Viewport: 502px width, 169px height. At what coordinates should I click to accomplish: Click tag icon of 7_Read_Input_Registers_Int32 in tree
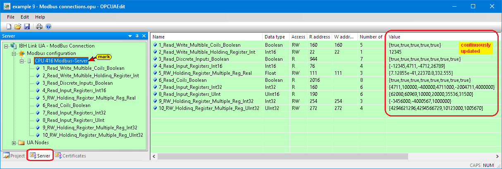point(38,113)
